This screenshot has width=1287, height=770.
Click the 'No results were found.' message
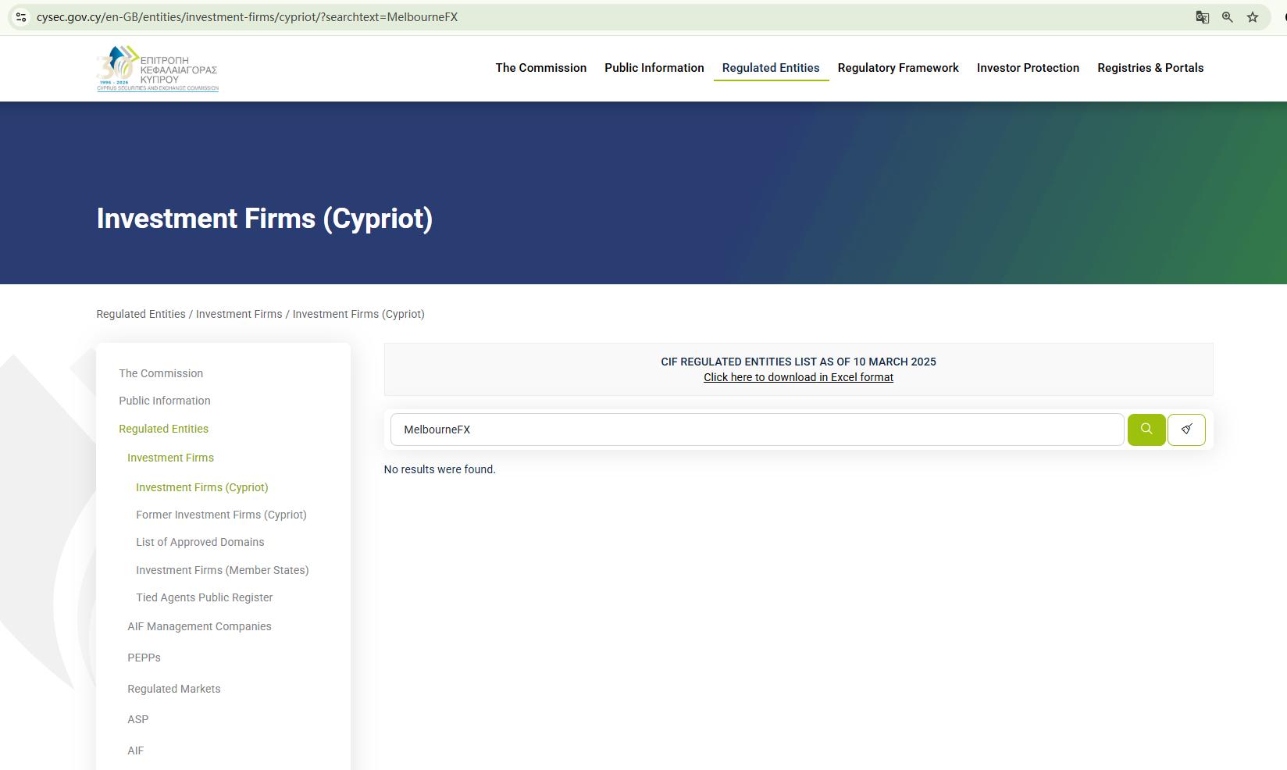point(440,469)
